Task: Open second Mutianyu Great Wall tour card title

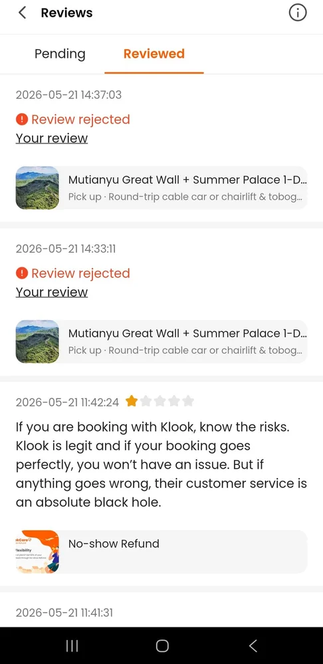Action: pos(187,334)
